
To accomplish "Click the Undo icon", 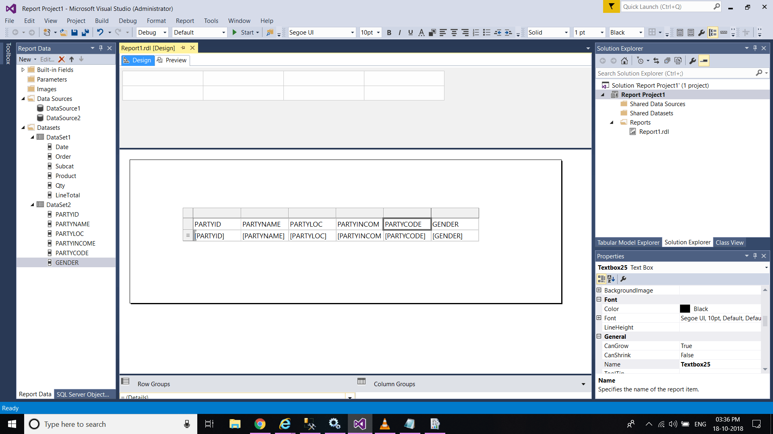I will [100, 33].
